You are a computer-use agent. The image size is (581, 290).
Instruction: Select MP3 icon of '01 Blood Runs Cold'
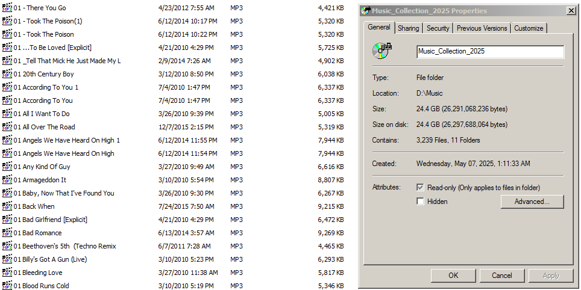tap(7, 286)
